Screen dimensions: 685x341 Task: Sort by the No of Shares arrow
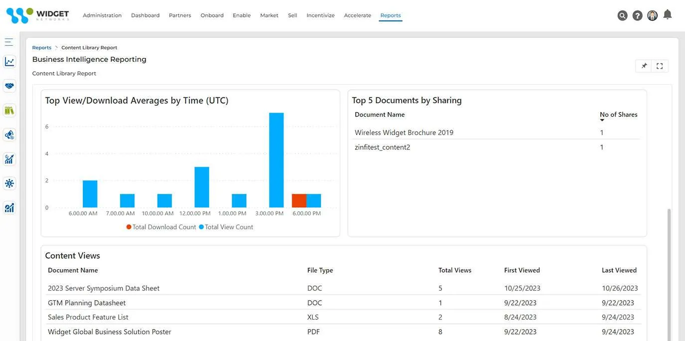602,121
